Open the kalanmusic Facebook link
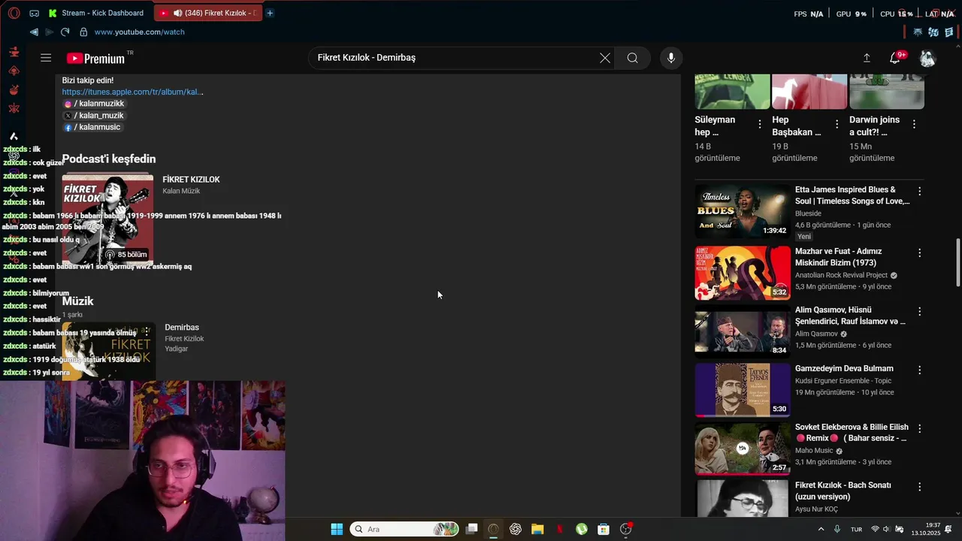 (92, 127)
